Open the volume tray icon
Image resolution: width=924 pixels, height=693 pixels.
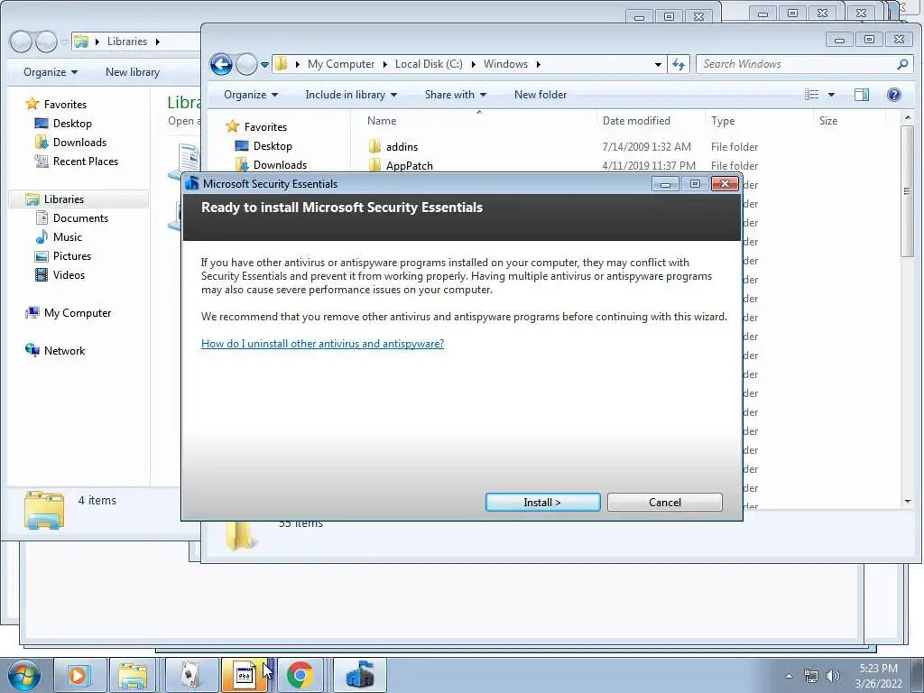[x=832, y=676]
